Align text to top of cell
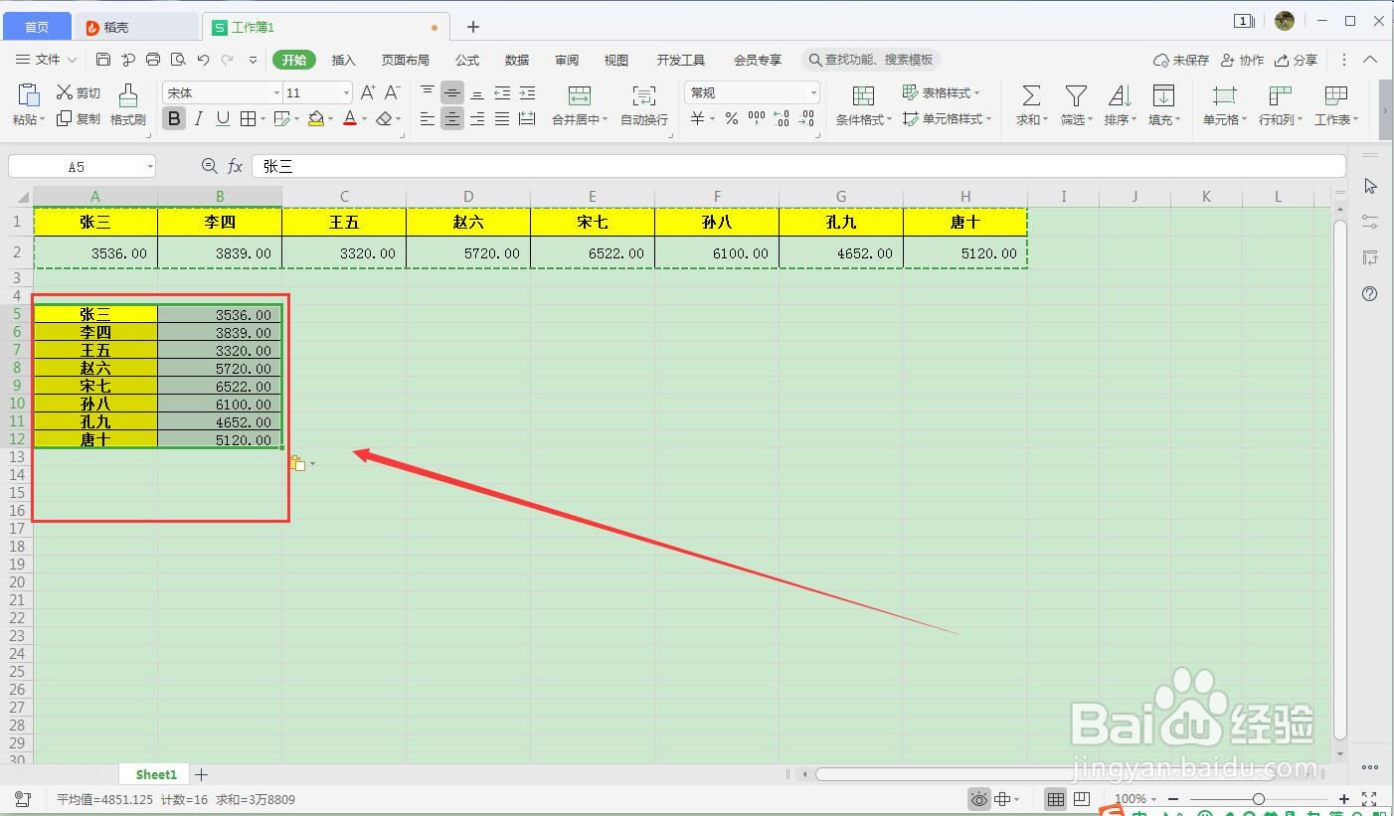Image resolution: width=1394 pixels, height=816 pixels. click(428, 92)
